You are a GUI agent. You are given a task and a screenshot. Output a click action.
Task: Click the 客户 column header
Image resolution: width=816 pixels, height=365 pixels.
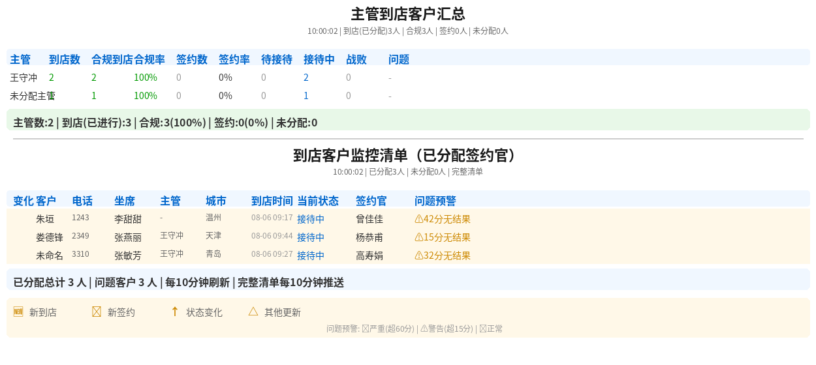tap(46, 201)
